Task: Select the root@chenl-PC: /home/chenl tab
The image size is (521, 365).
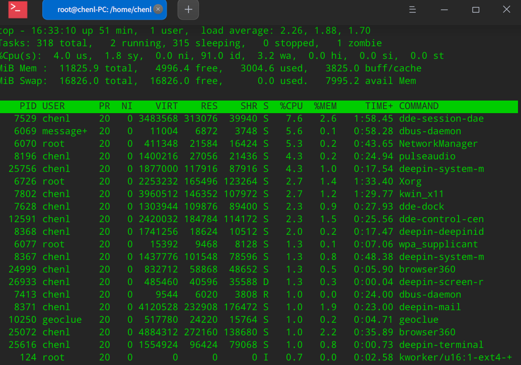Action: [x=103, y=10]
